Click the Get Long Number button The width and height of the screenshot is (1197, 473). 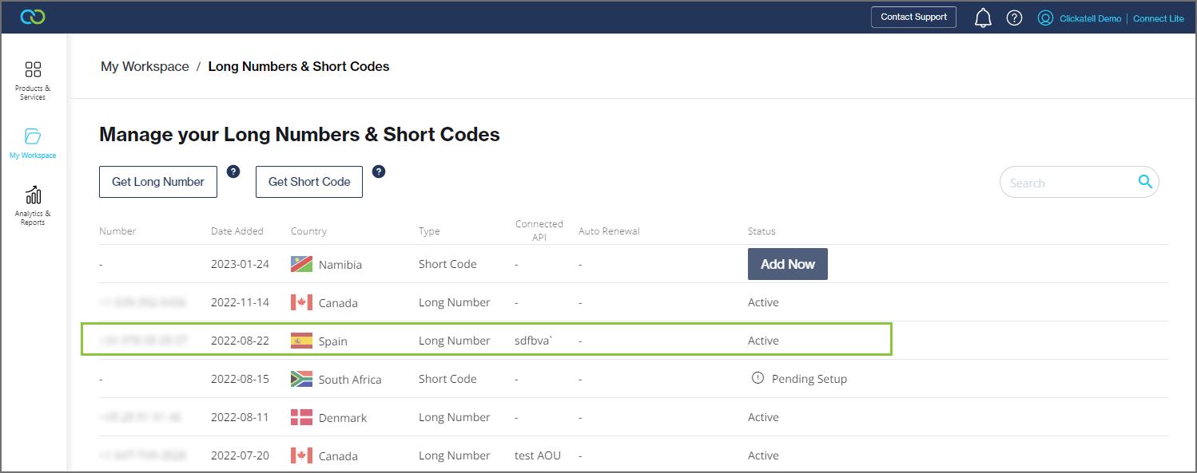(158, 182)
